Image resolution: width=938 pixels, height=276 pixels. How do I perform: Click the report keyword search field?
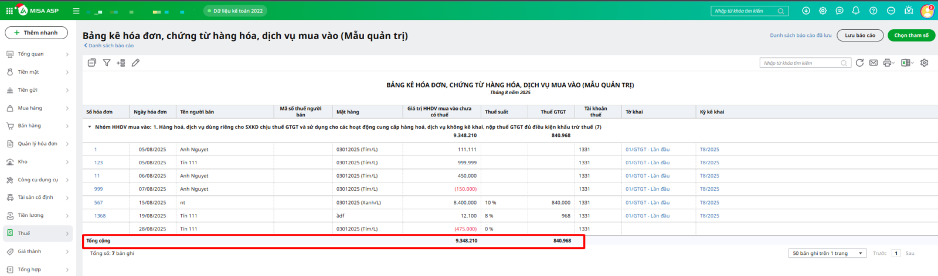coord(800,63)
